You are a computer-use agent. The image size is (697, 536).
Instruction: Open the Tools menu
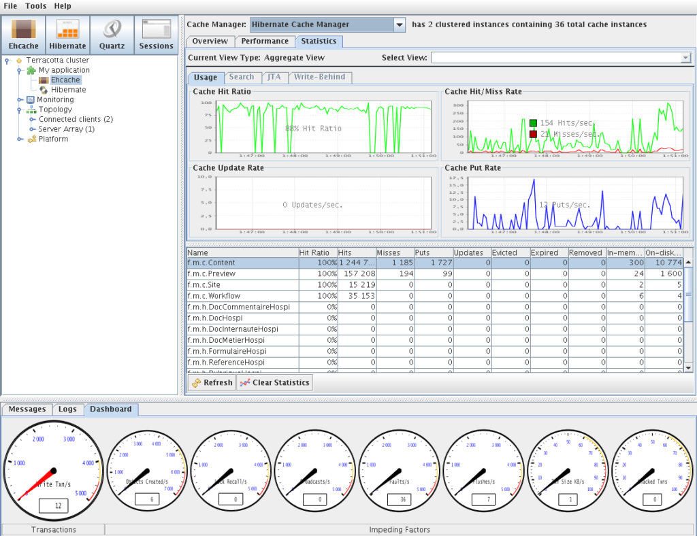click(35, 6)
